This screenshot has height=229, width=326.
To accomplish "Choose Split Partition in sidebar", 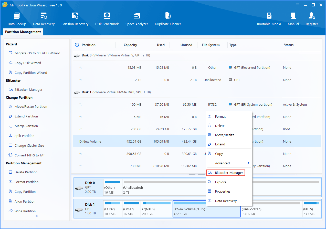I will [x=21, y=136].
